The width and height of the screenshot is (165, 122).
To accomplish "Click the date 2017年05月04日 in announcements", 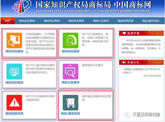I will (x=152, y=76).
